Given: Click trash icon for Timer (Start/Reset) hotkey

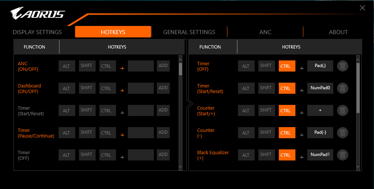Looking at the screenshot, I should point(343,89).
